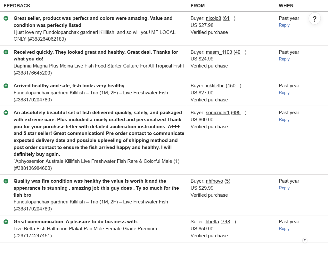The image size is (328, 253).
Task: Click positive icon beside 'Quality was fire' review
Action: [x=6, y=181]
